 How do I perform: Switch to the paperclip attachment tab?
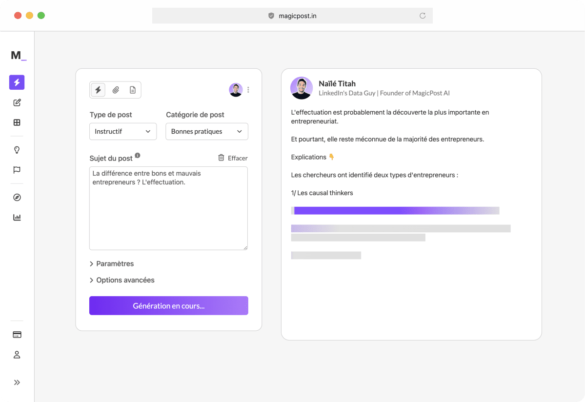(116, 90)
